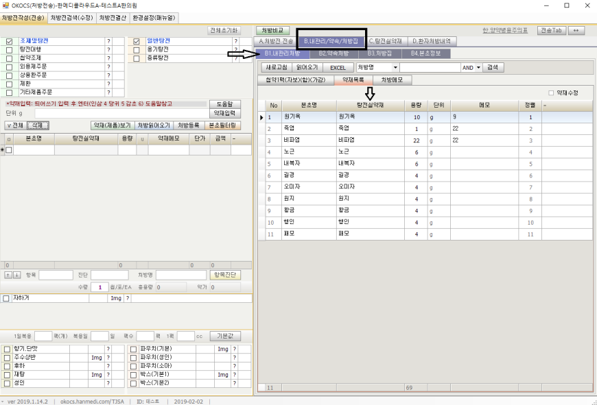The height and width of the screenshot is (405, 597).
Task: Check the 파우치(성인) checkbox
Action: click(x=133, y=358)
